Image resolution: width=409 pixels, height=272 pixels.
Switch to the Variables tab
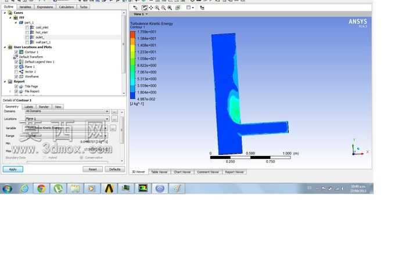(x=26, y=7)
